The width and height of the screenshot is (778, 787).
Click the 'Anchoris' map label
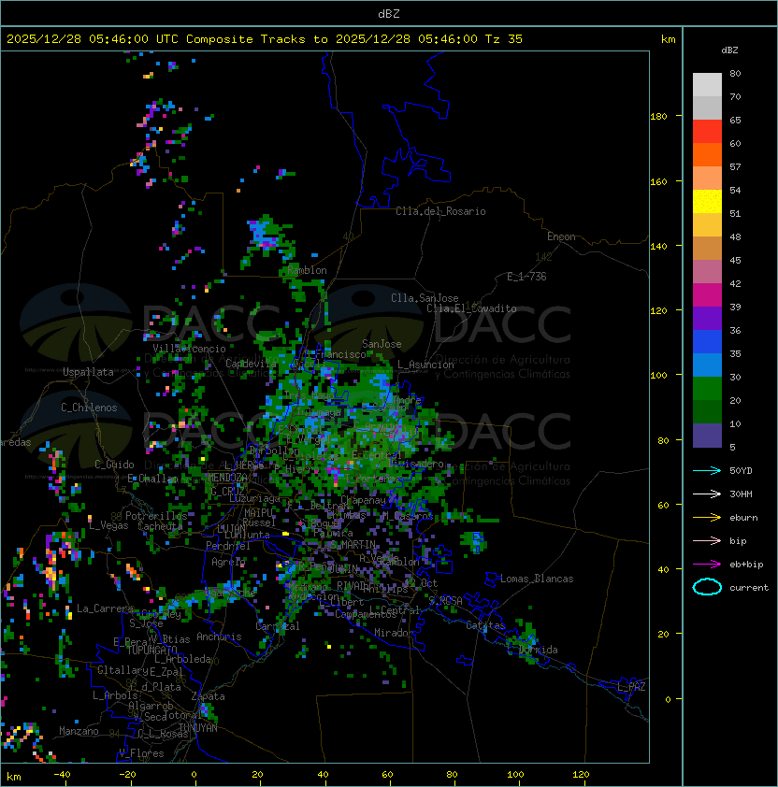point(219,637)
